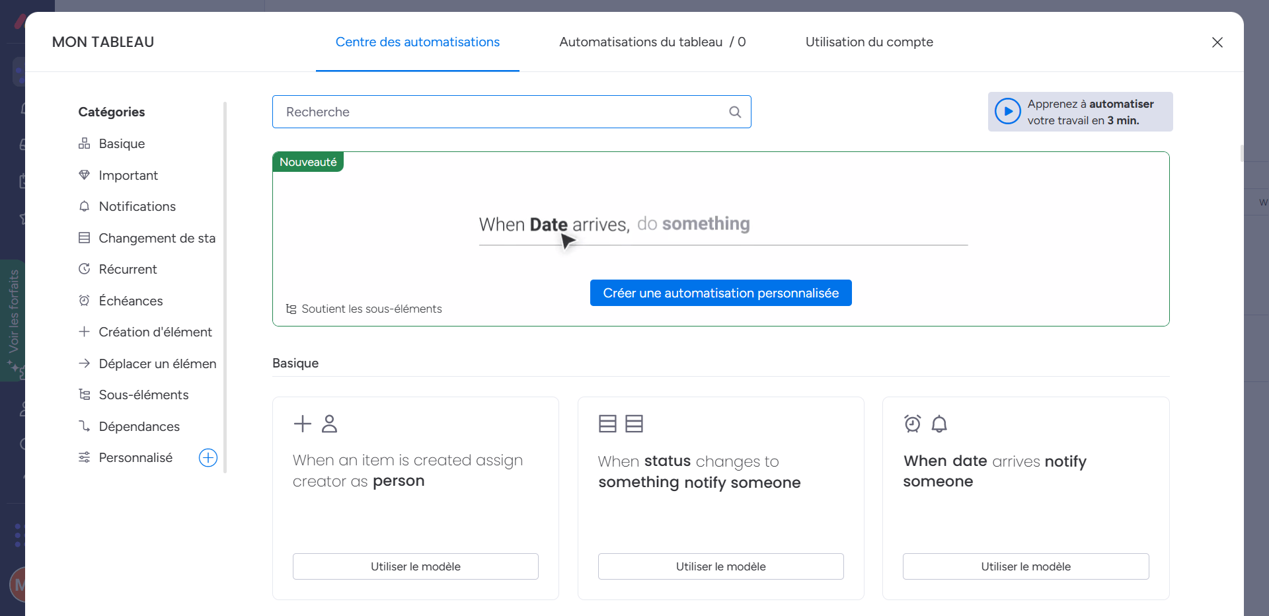The image size is (1269, 616).
Task: Open the Sous-éléments category
Action: point(143,395)
